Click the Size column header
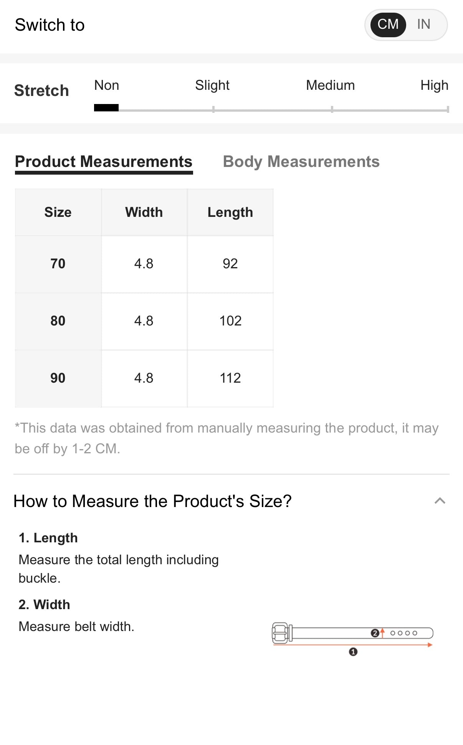This screenshot has width=463, height=745. click(58, 212)
